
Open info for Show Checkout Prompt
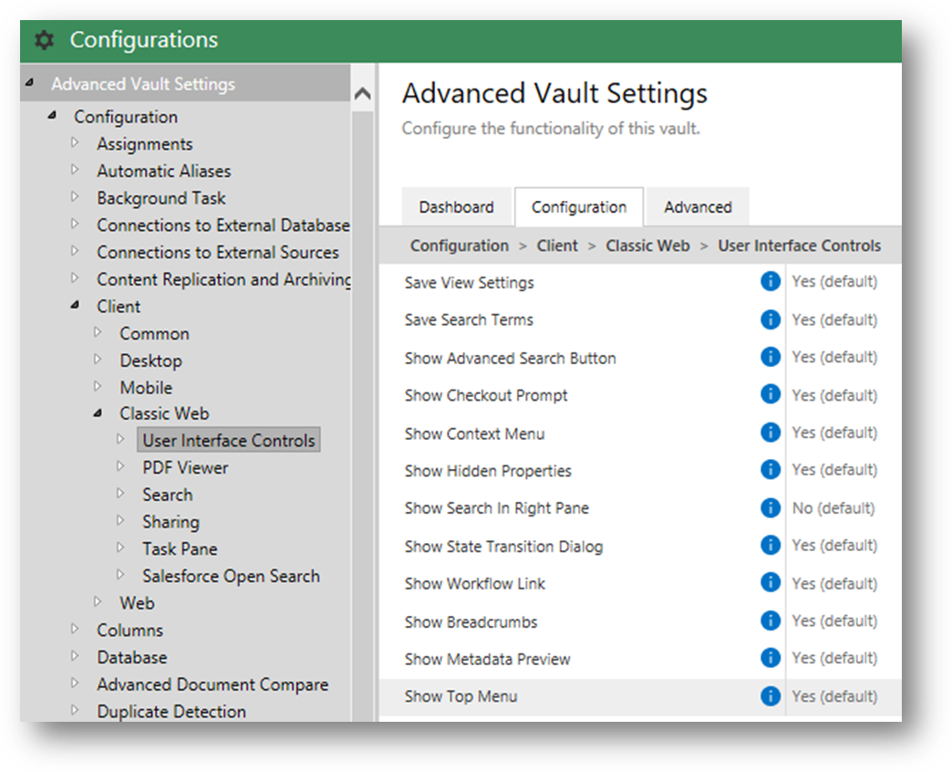[x=770, y=394]
